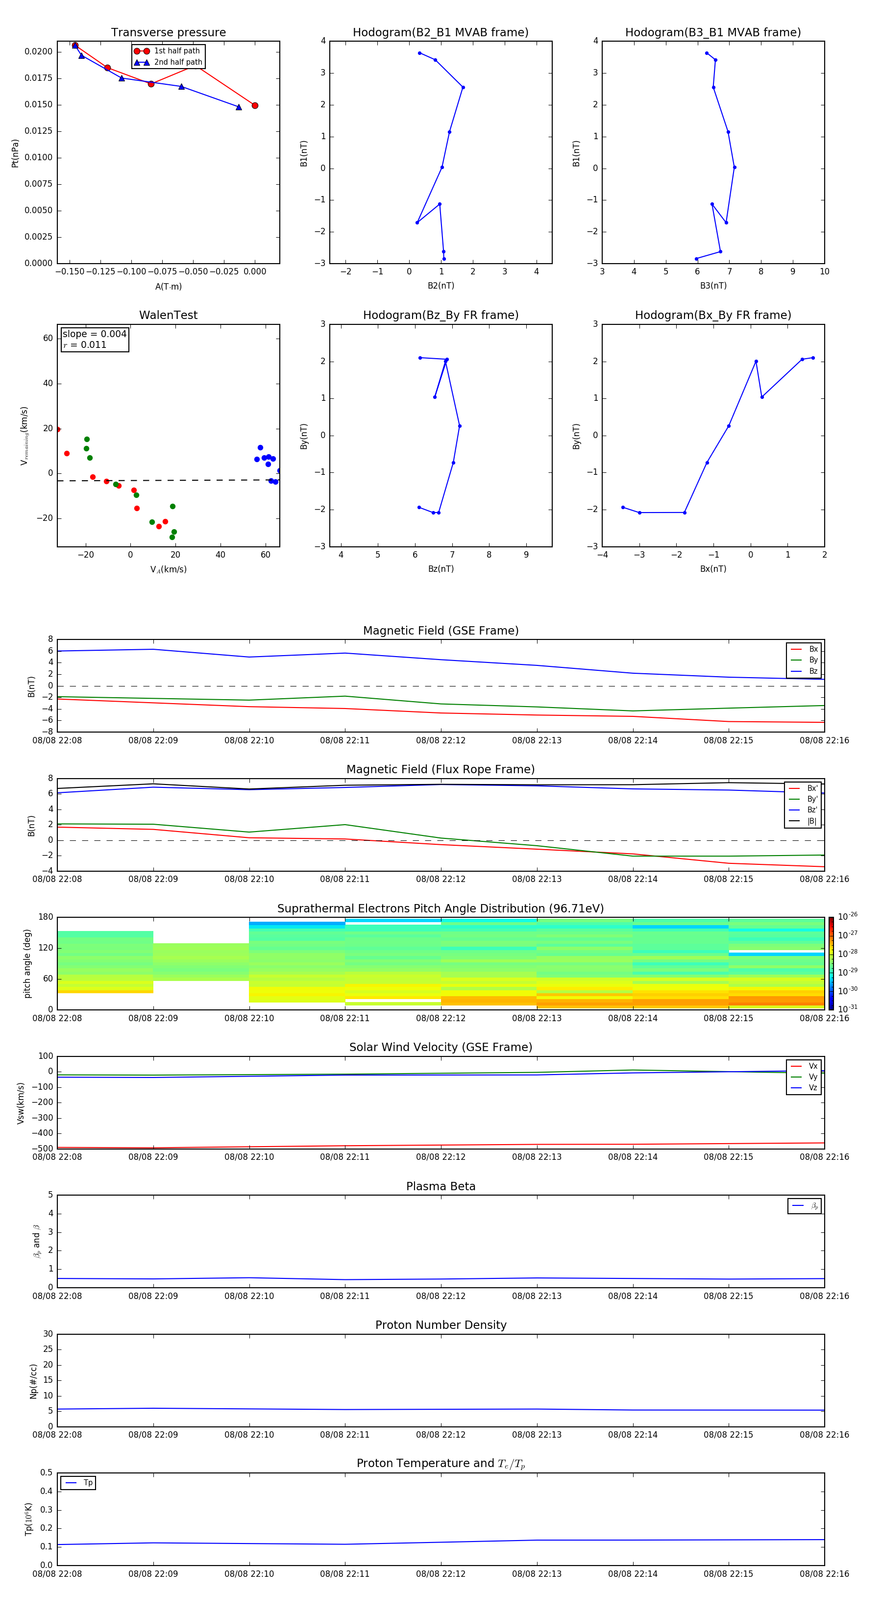Click the '0.0200' y-axis tick on pressure plot
Viewport: 882px width, 1617px height.
[x=39, y=51]
